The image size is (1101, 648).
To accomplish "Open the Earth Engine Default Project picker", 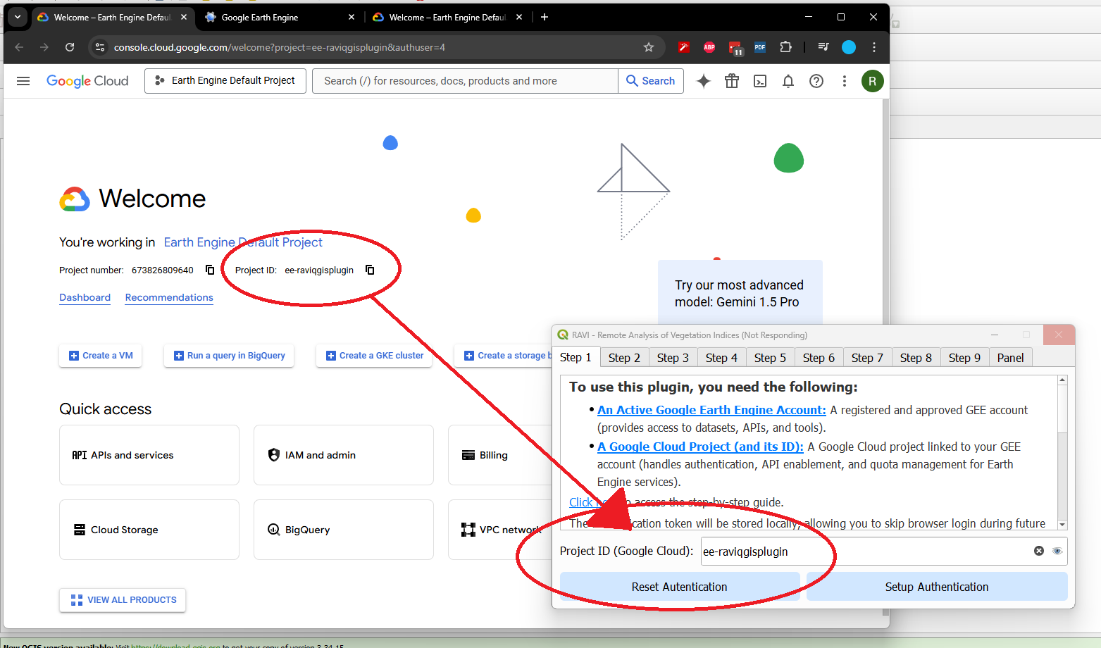I will pyautogui.click(x=225, y=80).
